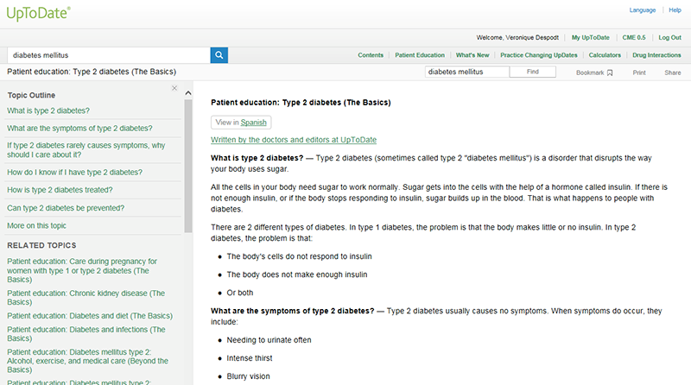Screen dimensions: 691x385
Task: Open 'Chronic kidney disease (The Basics)' topic
Action: pos(86,297)
